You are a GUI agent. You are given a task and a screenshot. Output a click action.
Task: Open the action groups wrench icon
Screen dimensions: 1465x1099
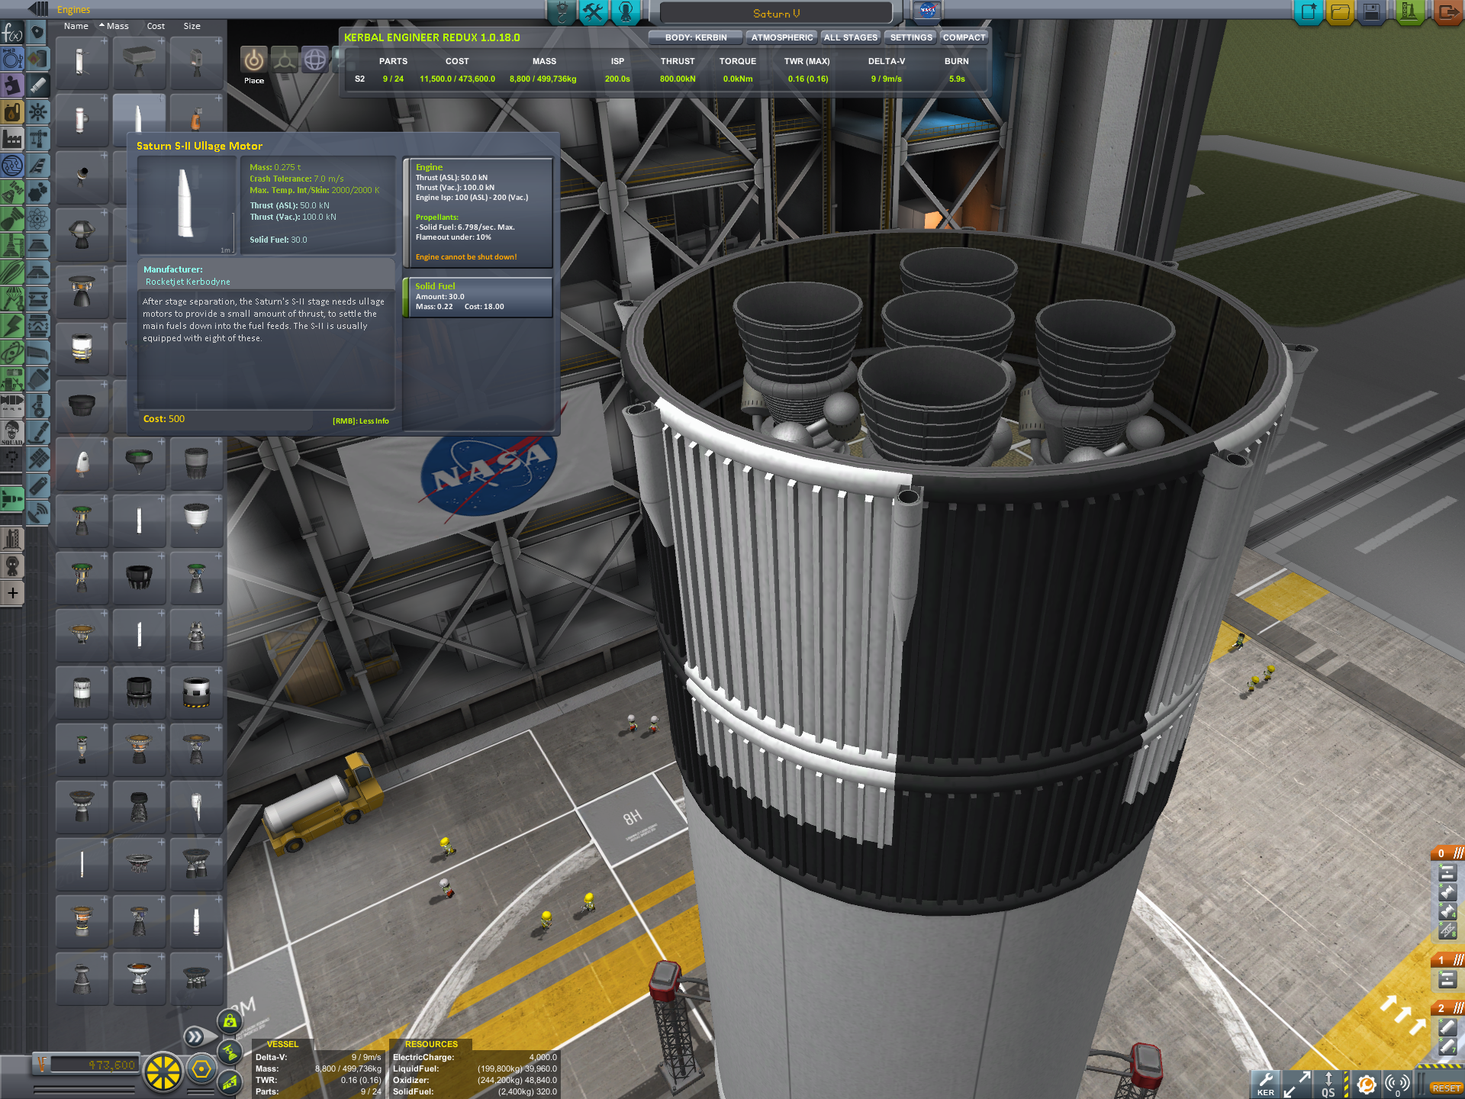click(x=594, y=11)
